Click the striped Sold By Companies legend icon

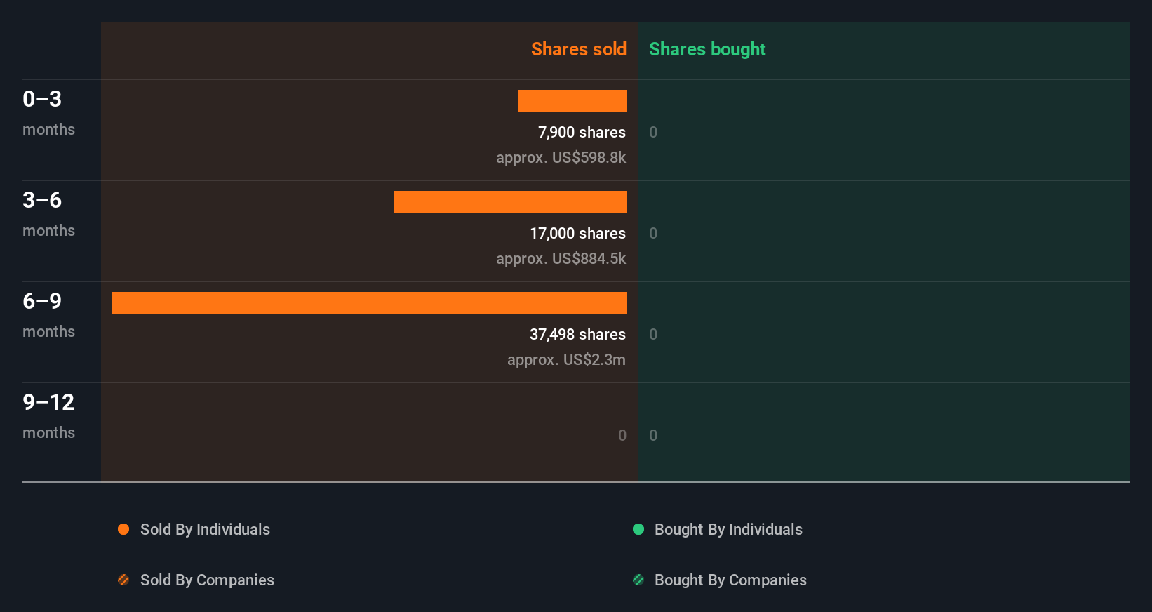click(123, 580)
